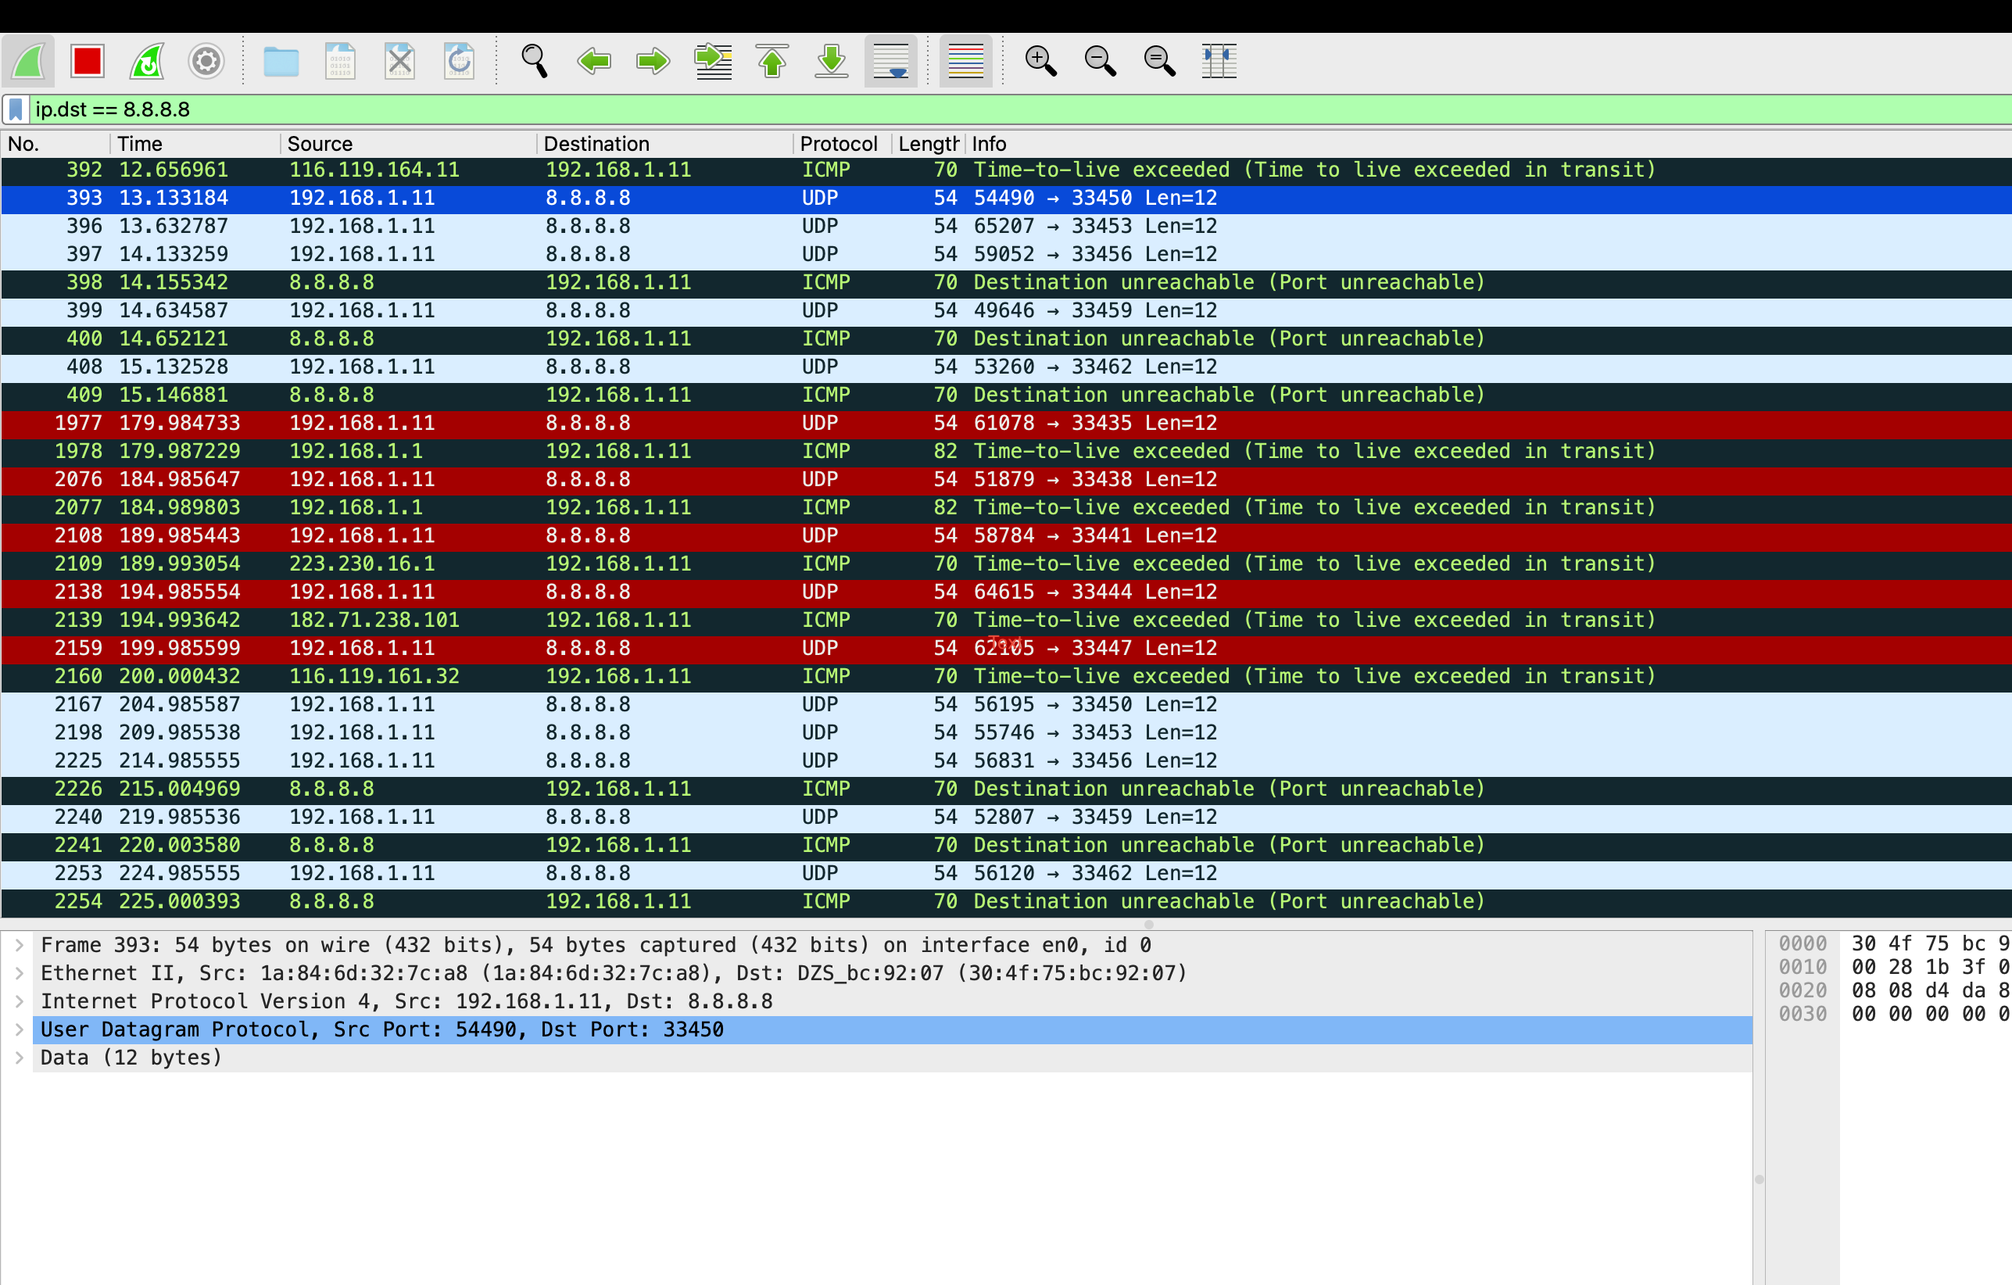
Task: Restart the current capture
Action: point(147,61)
